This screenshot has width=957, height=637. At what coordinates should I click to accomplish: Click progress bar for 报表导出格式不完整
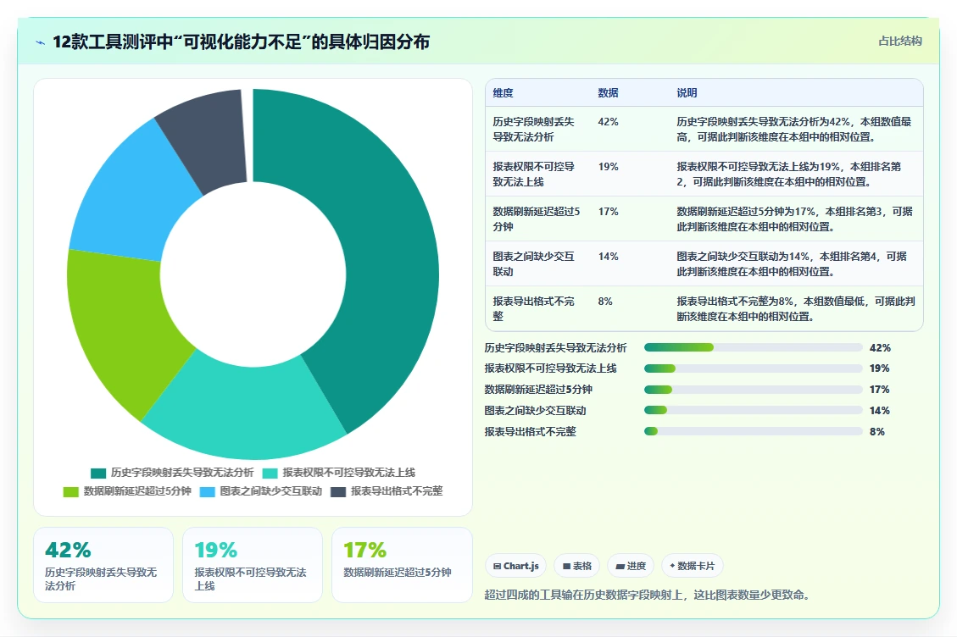(754, 432)
